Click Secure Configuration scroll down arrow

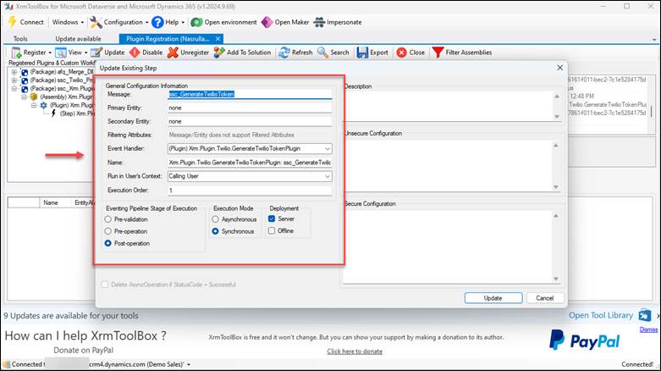click(x=556, y=279)
